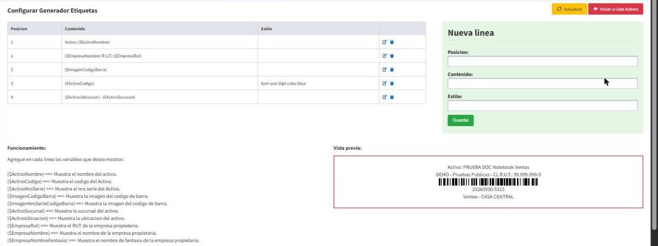Delete the {$ActivoUbicacion} - {$ActivoSucursal} row
The width and height of the screenshot is (658, 246).
coord(392,97)
